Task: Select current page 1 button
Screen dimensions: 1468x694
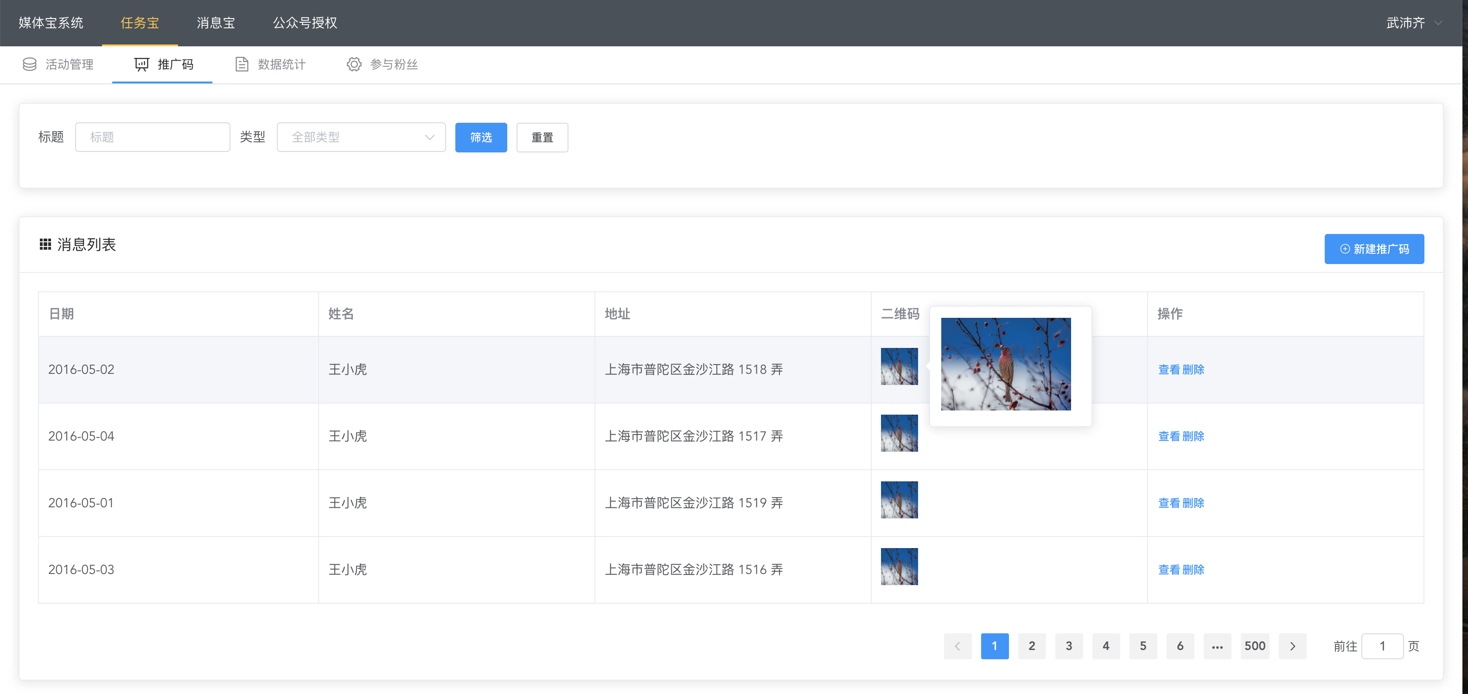Action: pos(995,646)
